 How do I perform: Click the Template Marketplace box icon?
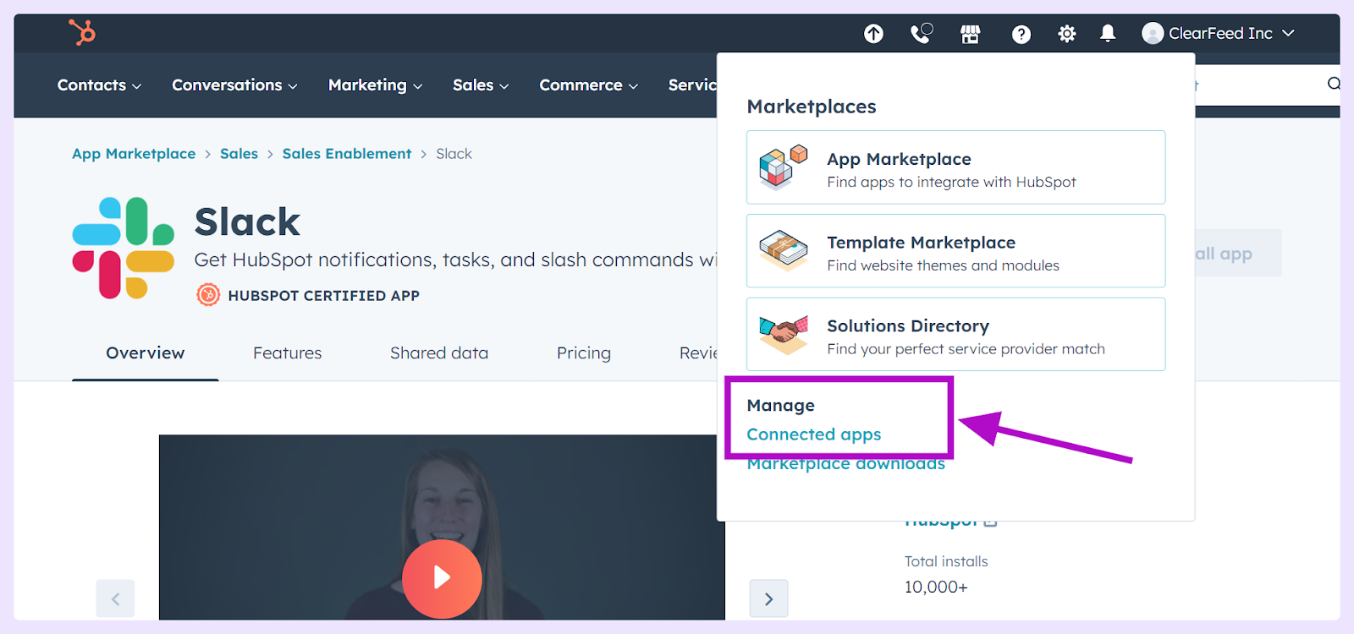coord(784,250)
